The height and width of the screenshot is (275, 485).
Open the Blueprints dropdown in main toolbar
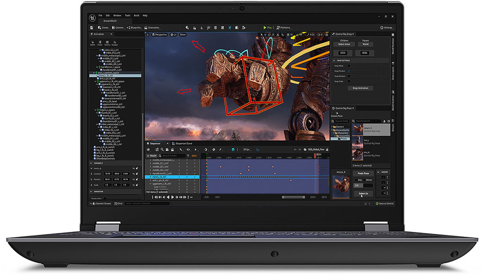[x=134, y=28]
